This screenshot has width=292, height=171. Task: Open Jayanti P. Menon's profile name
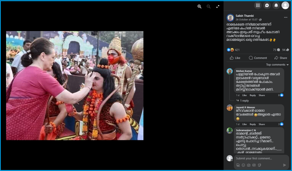(x=246, y=107)
